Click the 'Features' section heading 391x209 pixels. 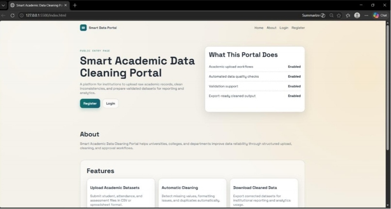100,171
